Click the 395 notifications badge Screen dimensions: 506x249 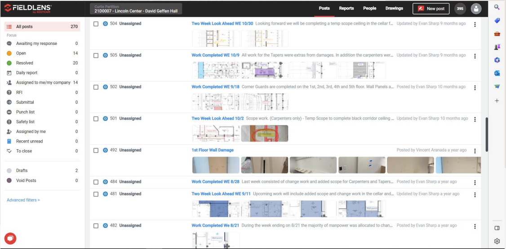[460, 9]
